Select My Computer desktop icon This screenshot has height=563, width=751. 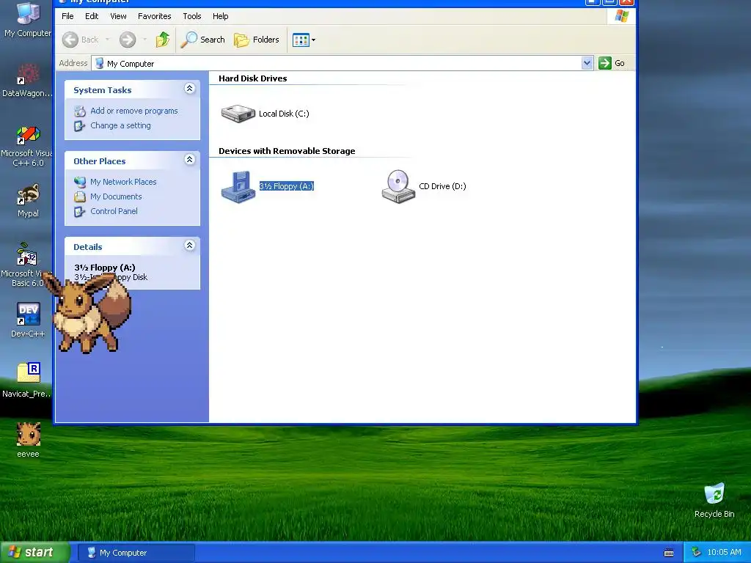(x=28, y=20)
